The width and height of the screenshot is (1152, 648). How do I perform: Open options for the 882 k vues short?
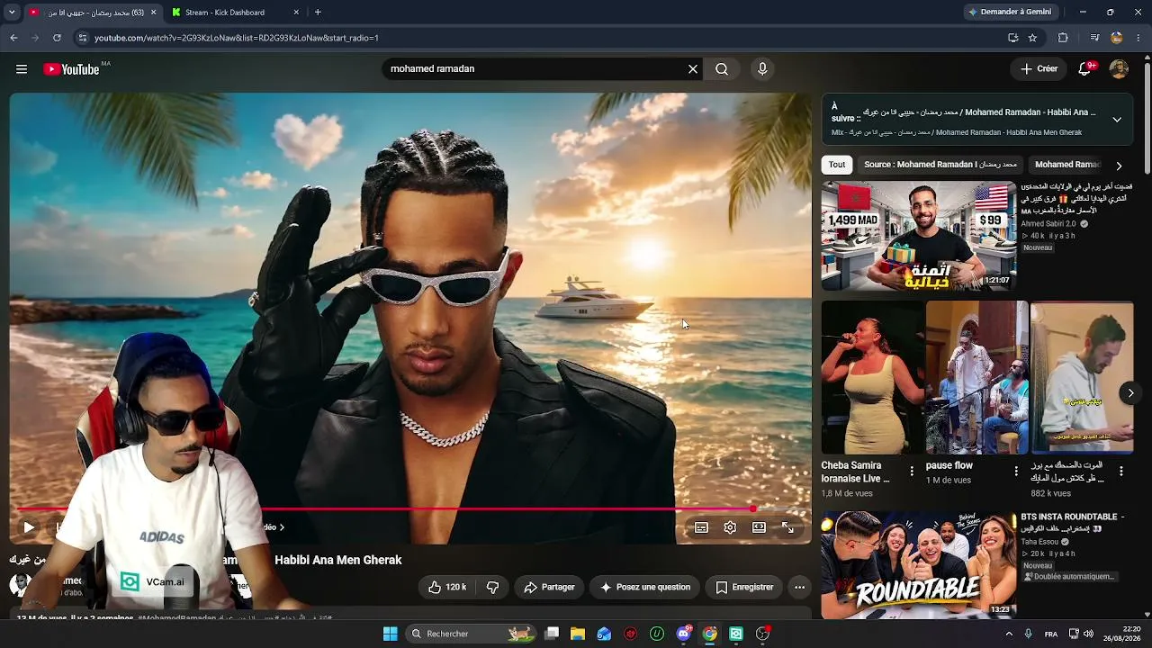[1120, 471]
